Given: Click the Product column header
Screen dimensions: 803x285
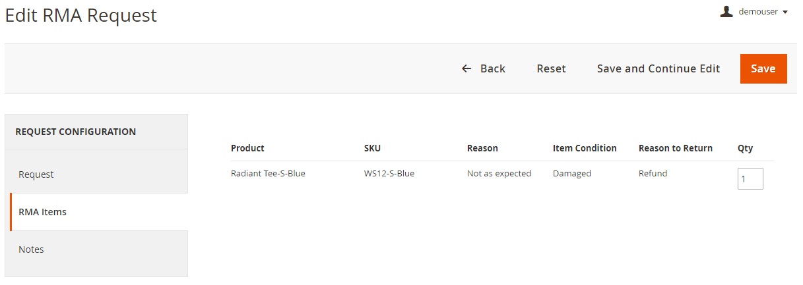Looking at the screenshot, I should [x=247, y=148].
